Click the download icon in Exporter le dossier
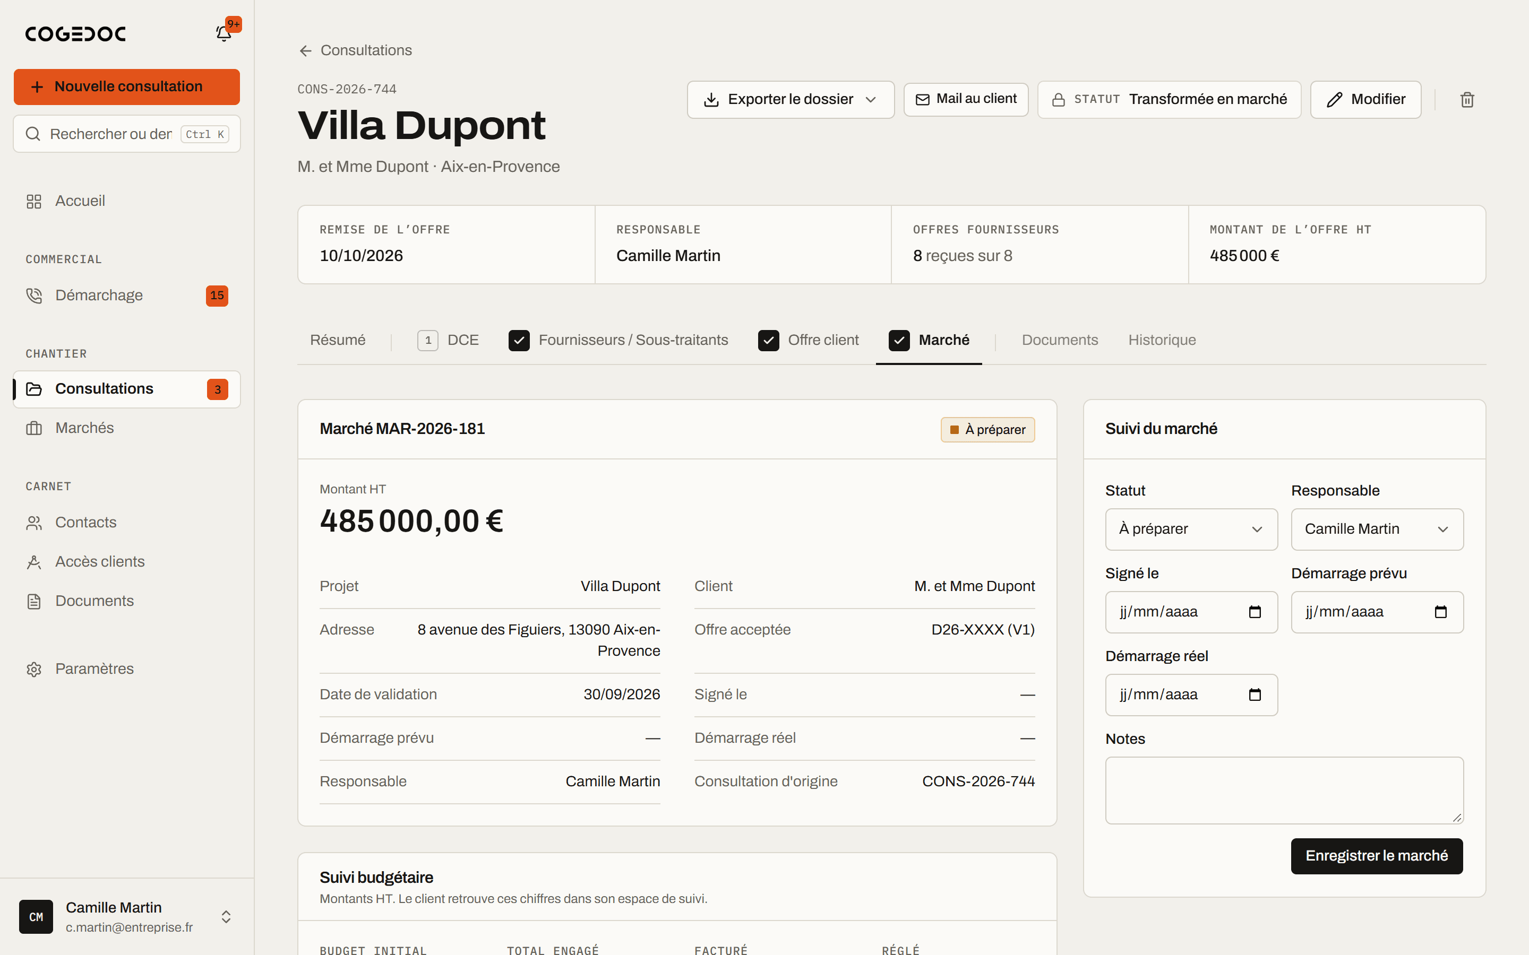This screenshot has height=955, width=1529. [711, 99]
